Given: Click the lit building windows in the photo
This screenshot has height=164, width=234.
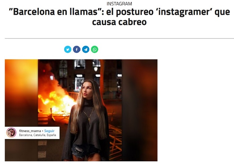Looking at the screenshot, I should pyautogui.click(x=80, y=64).
